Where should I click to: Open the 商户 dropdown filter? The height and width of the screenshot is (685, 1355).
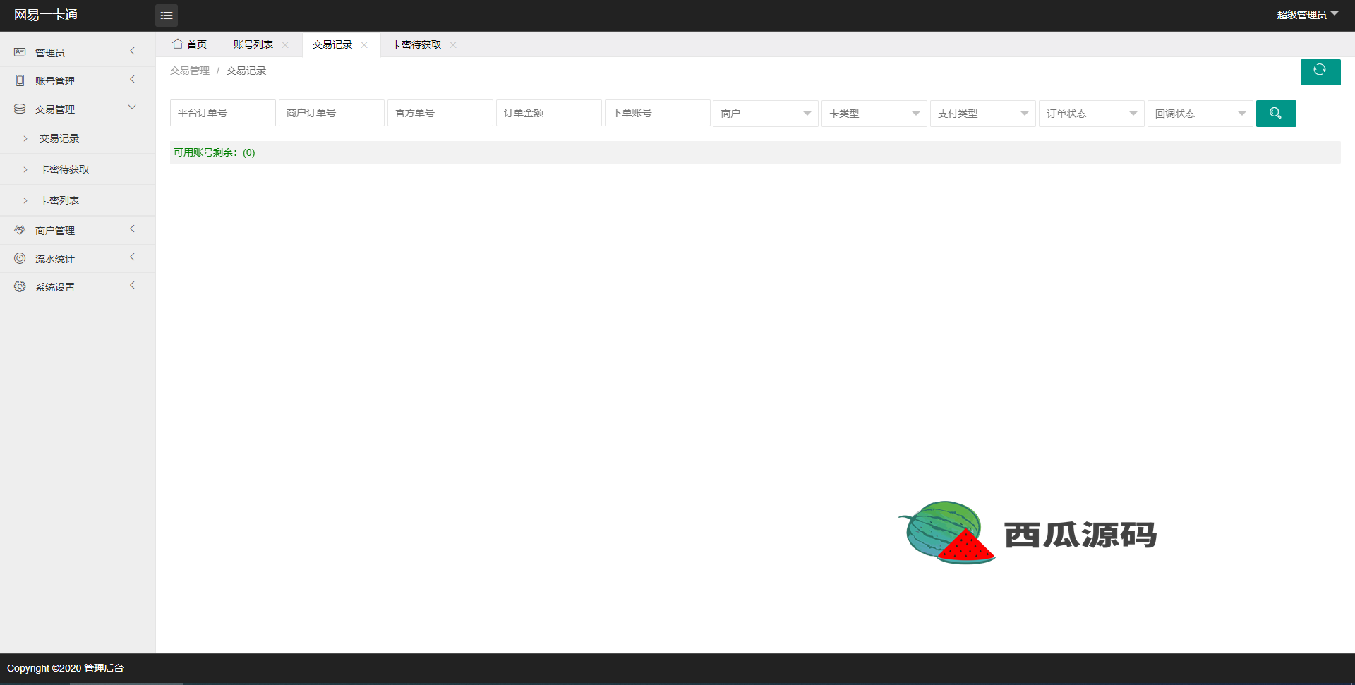tap(765, 114)
